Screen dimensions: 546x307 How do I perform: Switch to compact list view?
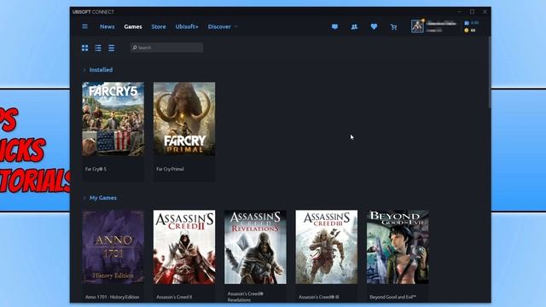[112, 48]
